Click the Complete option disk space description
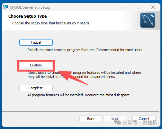Screen dimensions: 162x129 pyautogui.click(x=79, y=95)
